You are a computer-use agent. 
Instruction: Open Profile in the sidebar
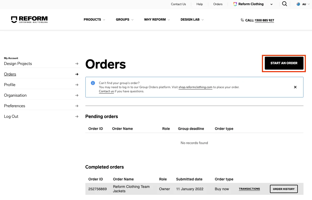[10, 85]
